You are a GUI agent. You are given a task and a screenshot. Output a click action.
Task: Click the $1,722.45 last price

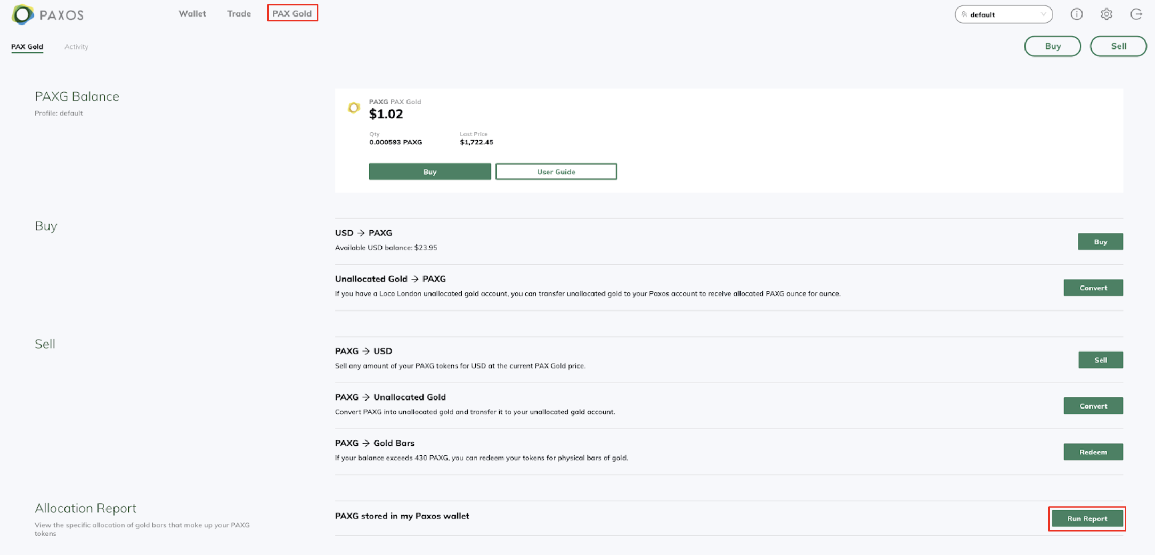477,142
